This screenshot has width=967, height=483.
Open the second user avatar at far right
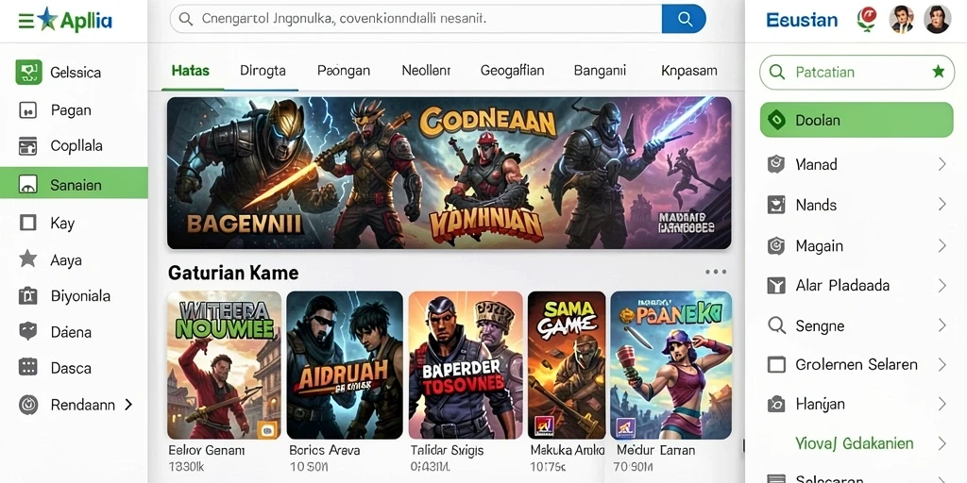[937, 19]
